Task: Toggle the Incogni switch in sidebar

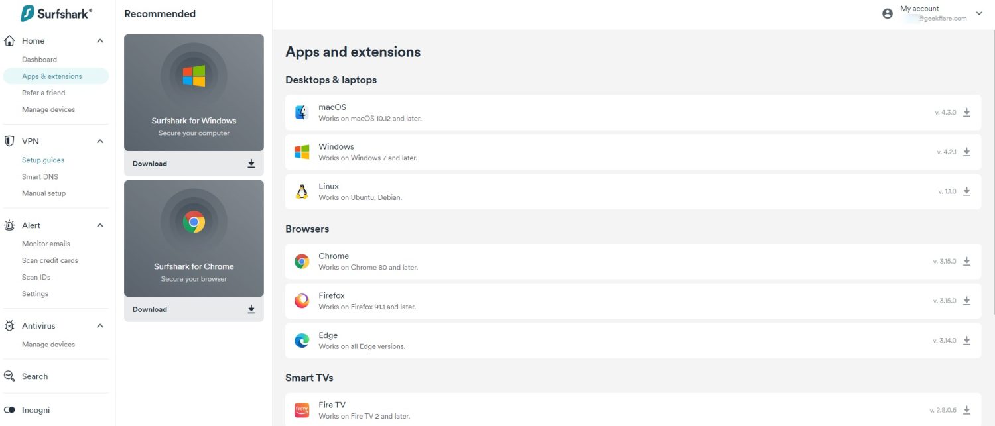Action: (10, 410)
